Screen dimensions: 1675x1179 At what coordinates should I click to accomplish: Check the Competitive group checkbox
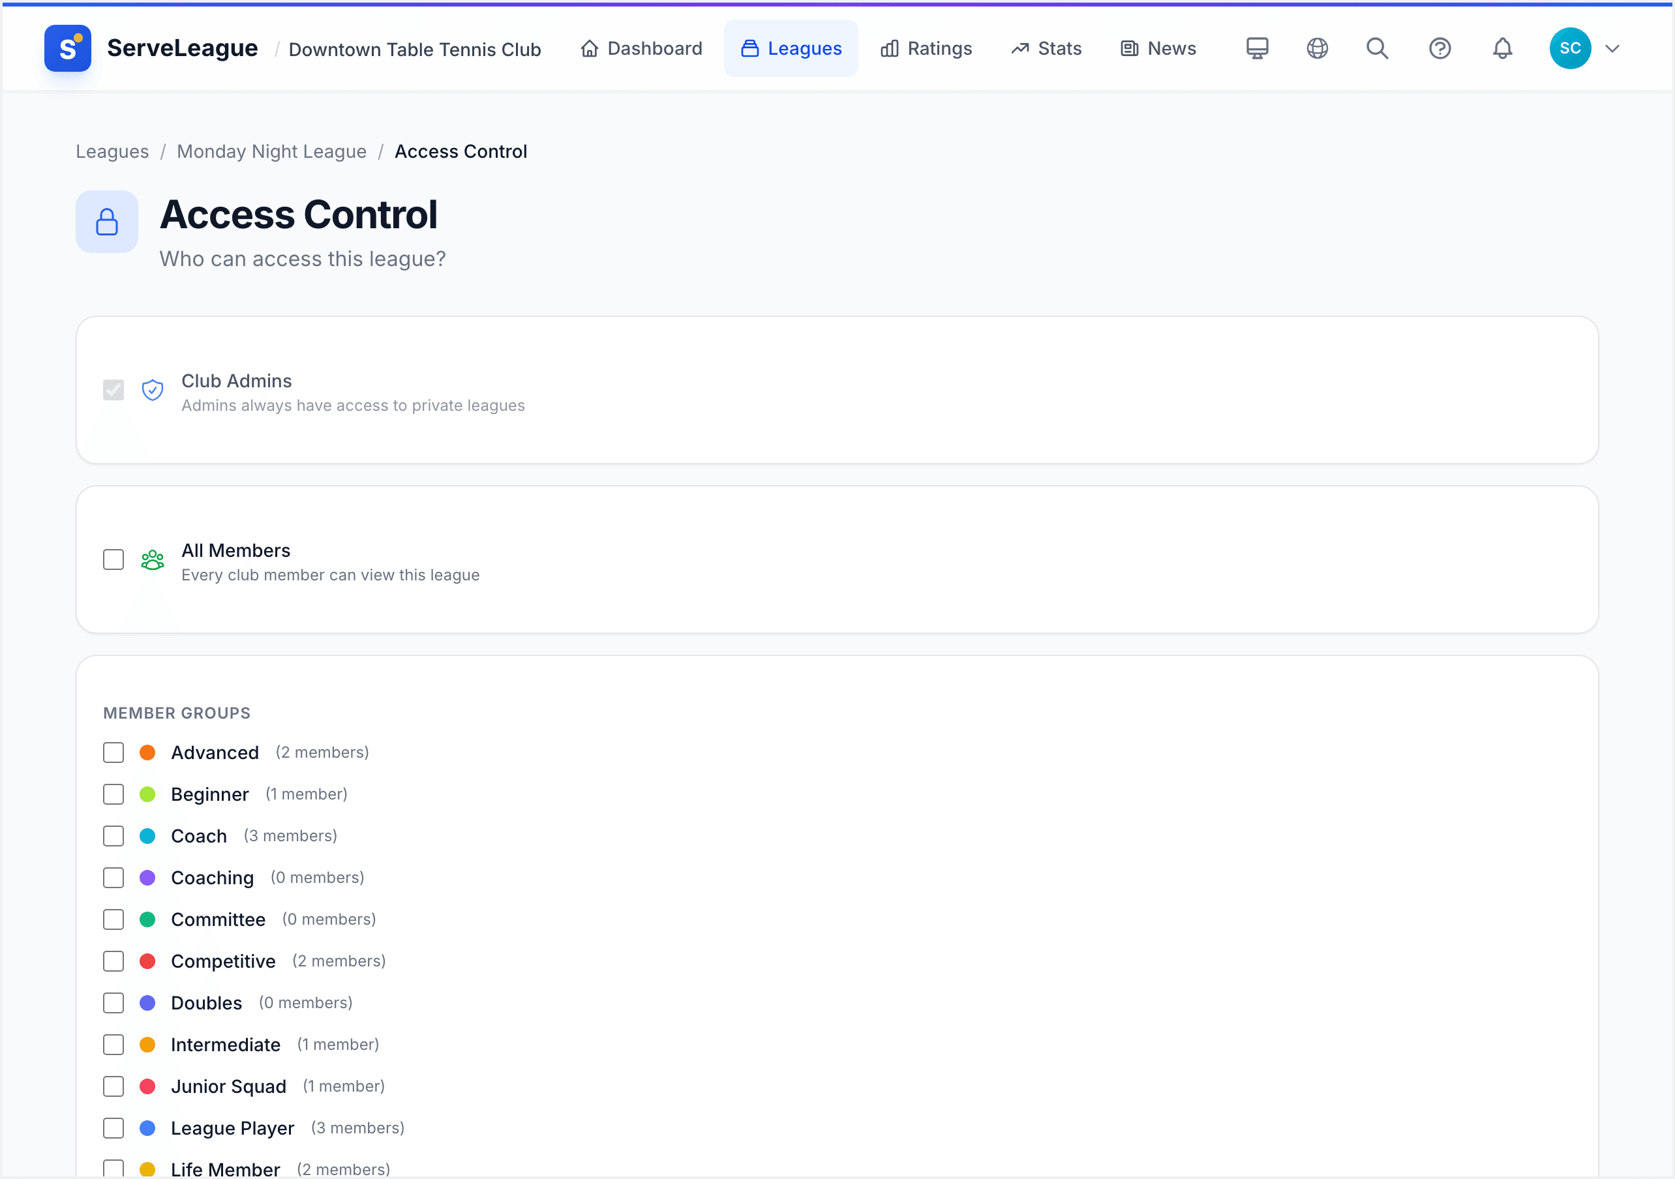click(x=113, y=961)
